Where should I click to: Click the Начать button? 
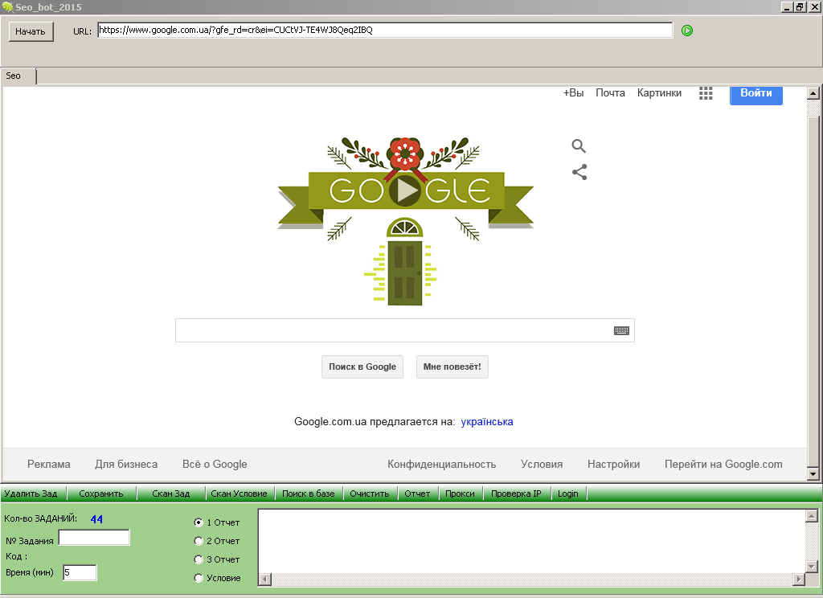tap(31, 31)
